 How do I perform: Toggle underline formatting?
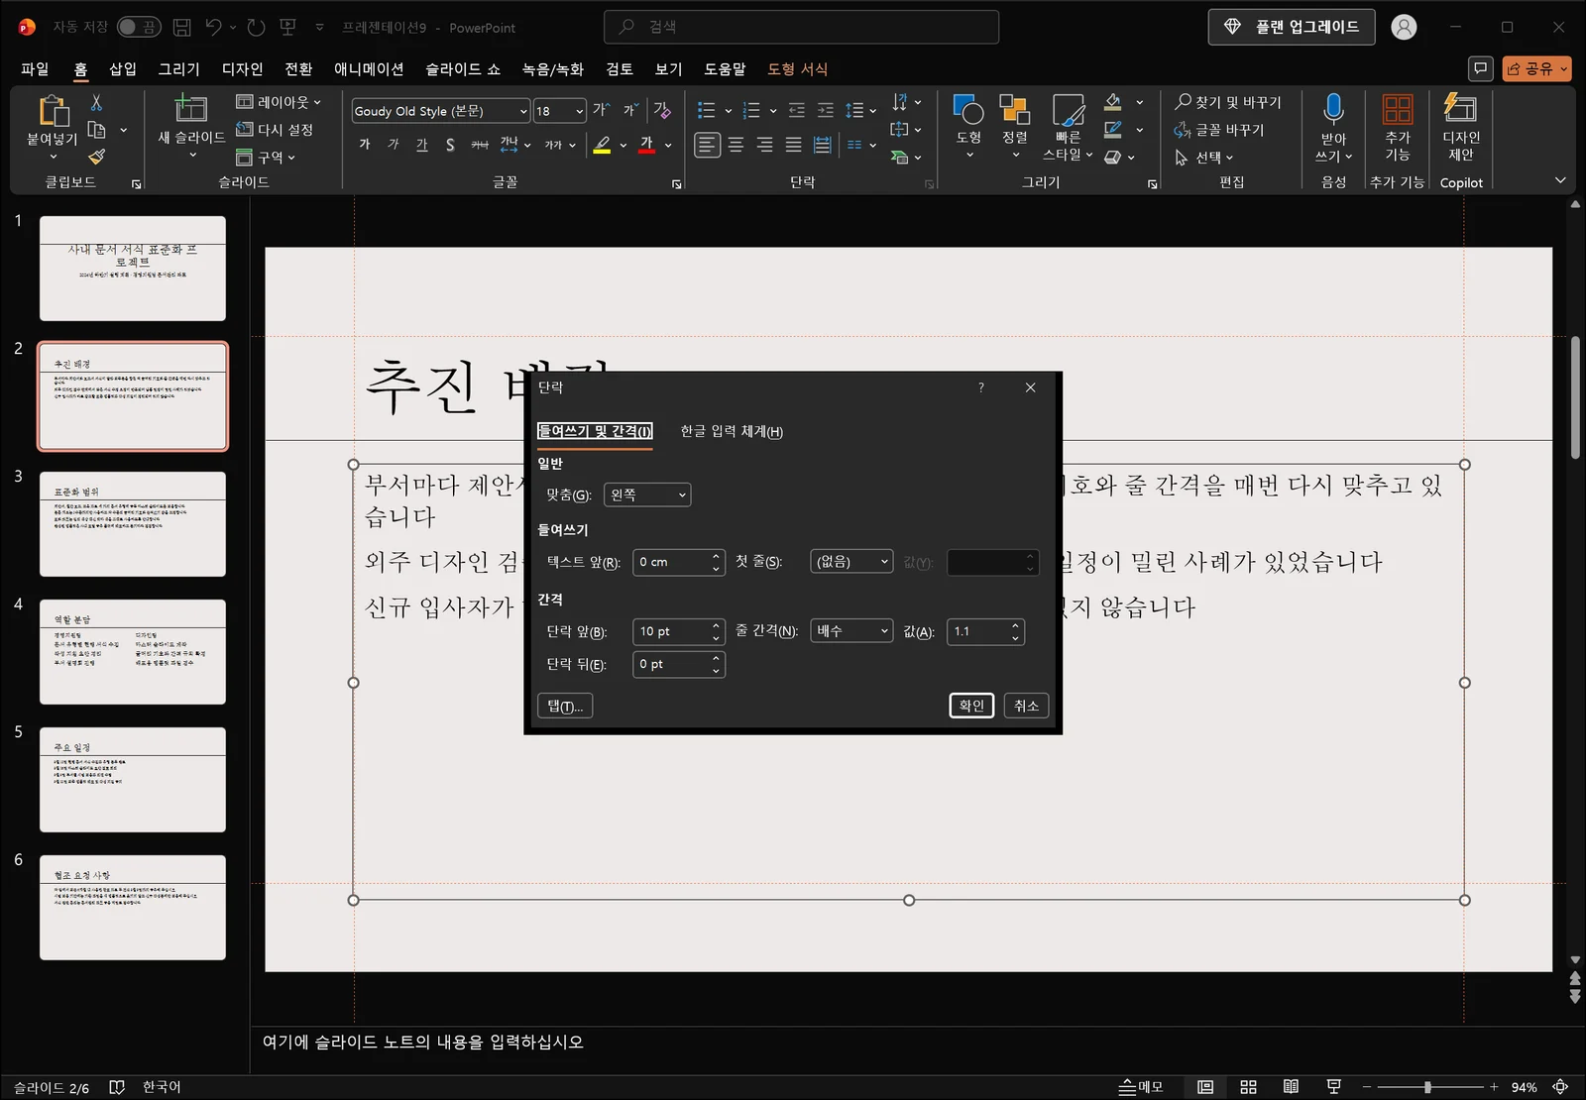tap(422, 145)
